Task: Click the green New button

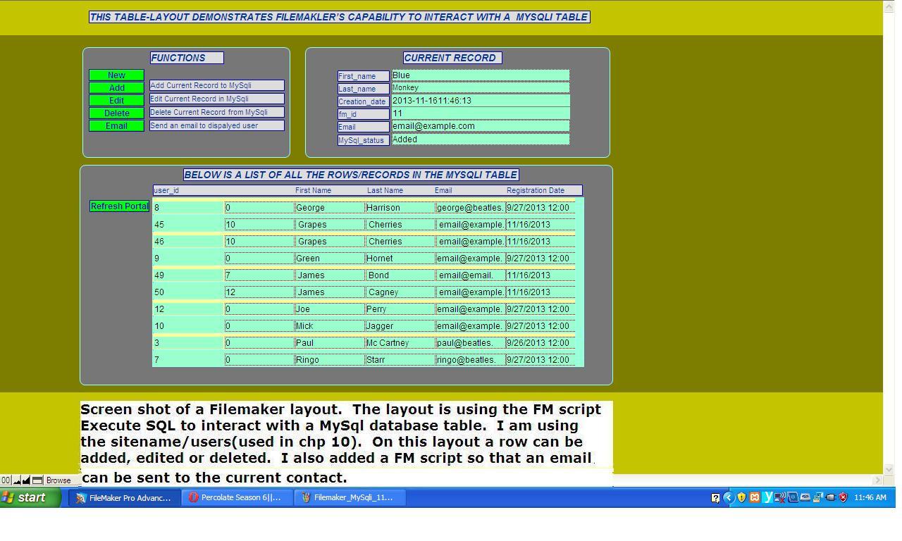Action: click(116, 75)
